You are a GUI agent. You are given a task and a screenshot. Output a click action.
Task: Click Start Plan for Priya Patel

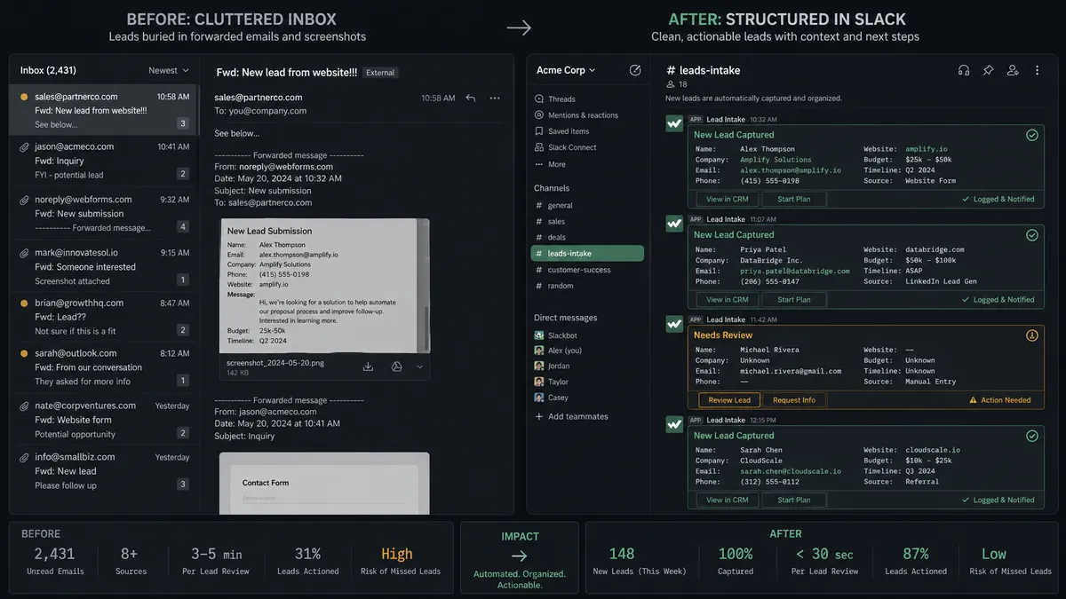coord(794,299)
